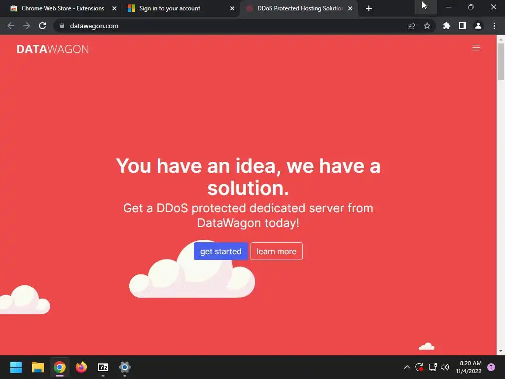
Task: Click Chrome icon in taskbar
Action: coord(60,367)
